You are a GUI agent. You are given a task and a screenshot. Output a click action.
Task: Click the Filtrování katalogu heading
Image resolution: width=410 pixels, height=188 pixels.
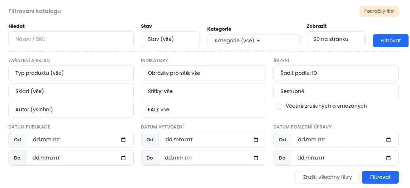tap(34, 11)
